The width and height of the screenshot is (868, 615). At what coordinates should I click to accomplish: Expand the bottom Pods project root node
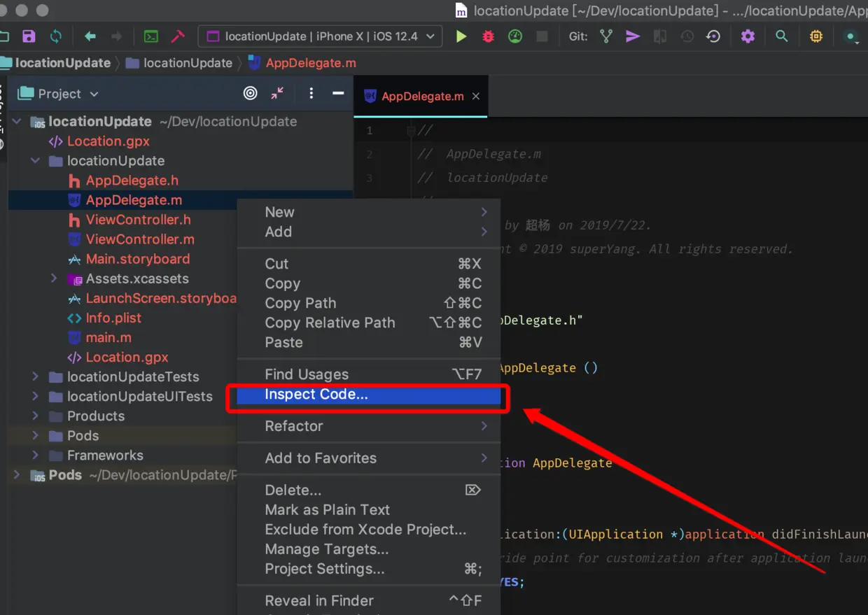(17, 475)
